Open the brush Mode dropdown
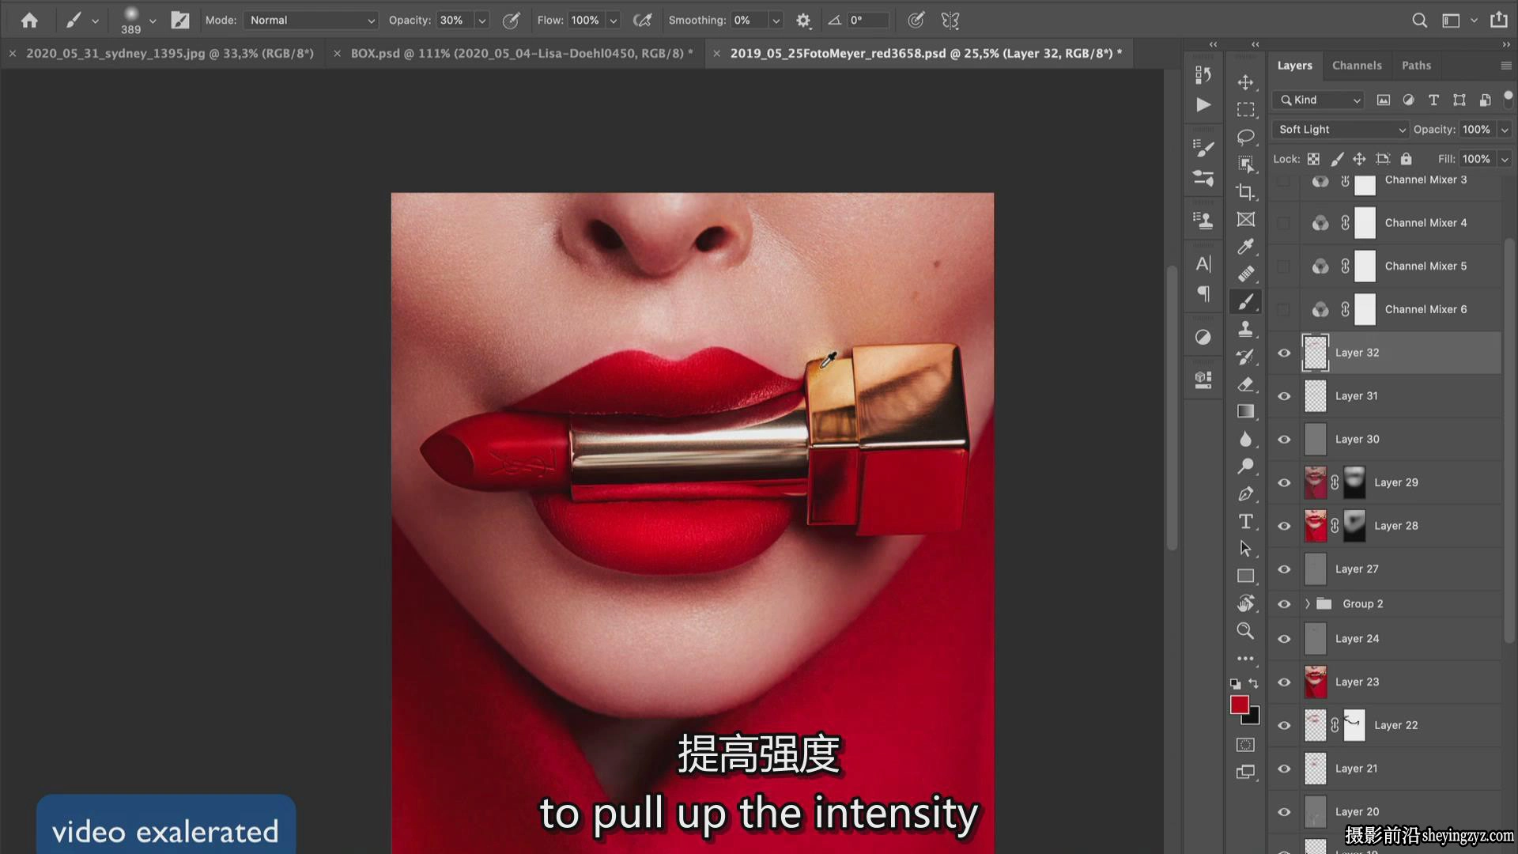 click(312, 21)
